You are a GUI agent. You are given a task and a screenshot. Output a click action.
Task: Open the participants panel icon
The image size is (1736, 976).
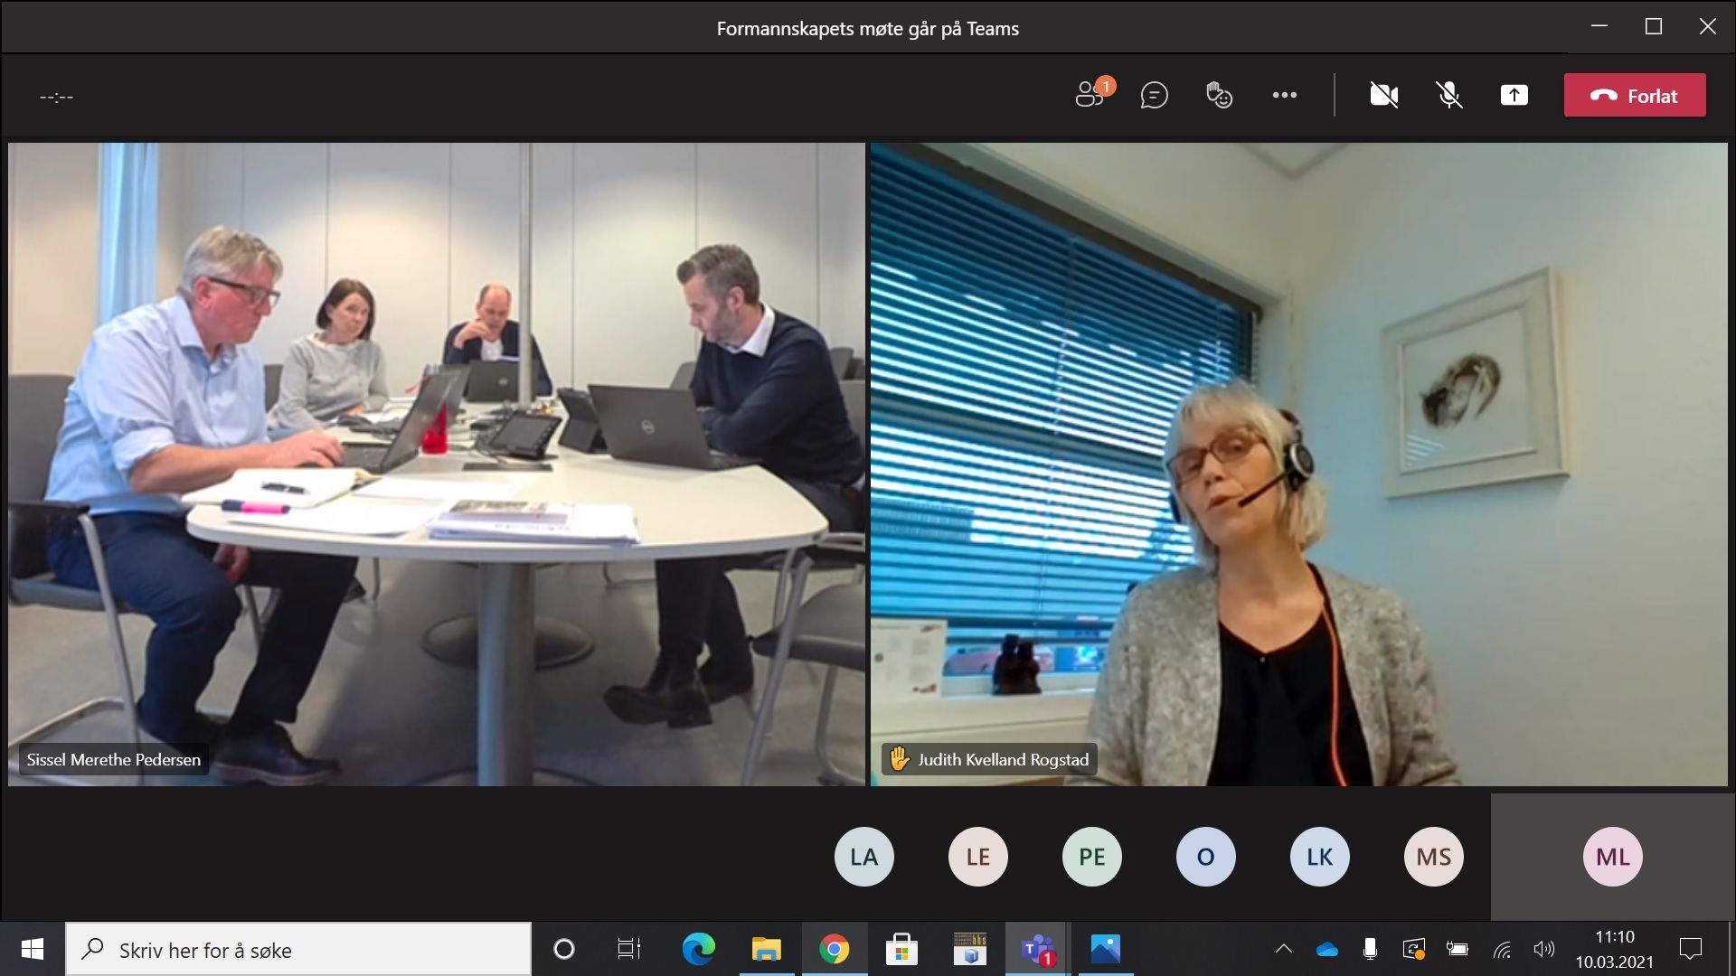tap(1090, 95)
